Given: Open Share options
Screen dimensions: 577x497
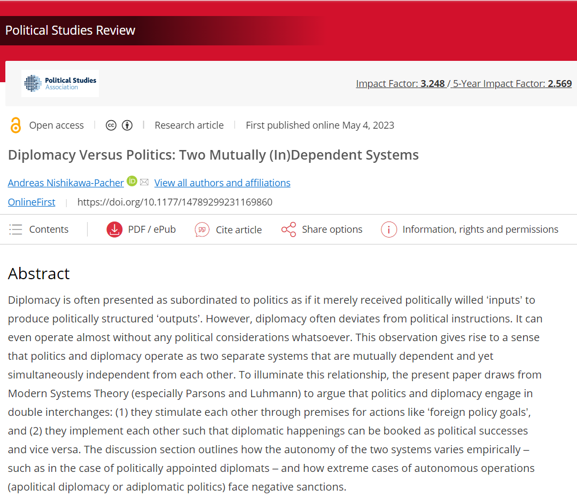Looking at the screenshot, I should point(332,230).
